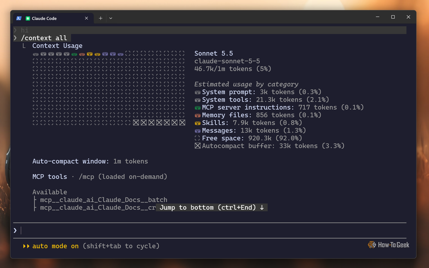Viewport: 429px width, 268px height.
Task: Click the 'Sonnet 5.5' model name
Action: click(214, 53)
